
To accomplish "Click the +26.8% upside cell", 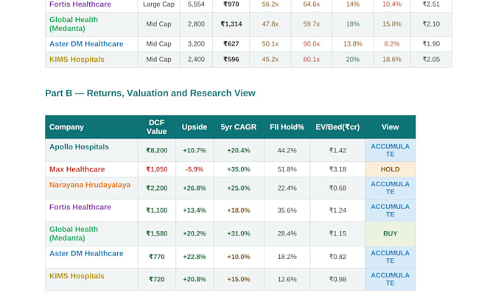I will (195, 188).
